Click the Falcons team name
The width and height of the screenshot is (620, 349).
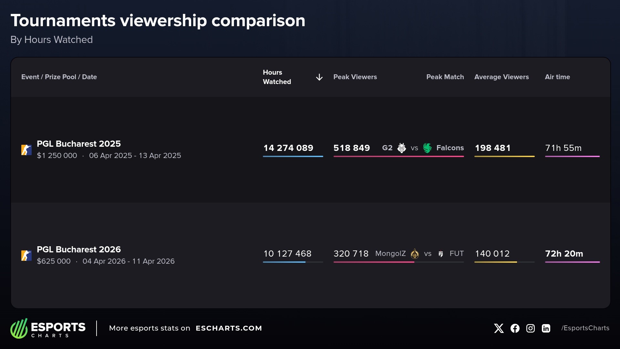[450, 148]
